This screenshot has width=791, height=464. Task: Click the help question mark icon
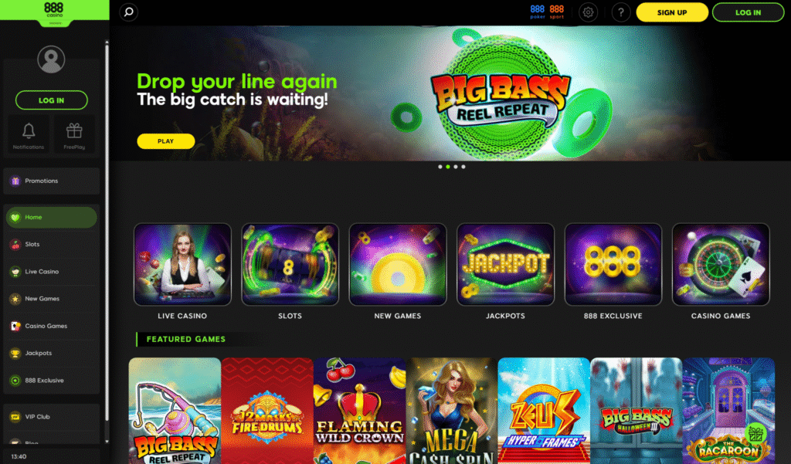[621, 12]
